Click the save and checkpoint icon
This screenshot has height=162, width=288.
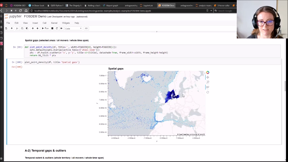click(6, 28)
